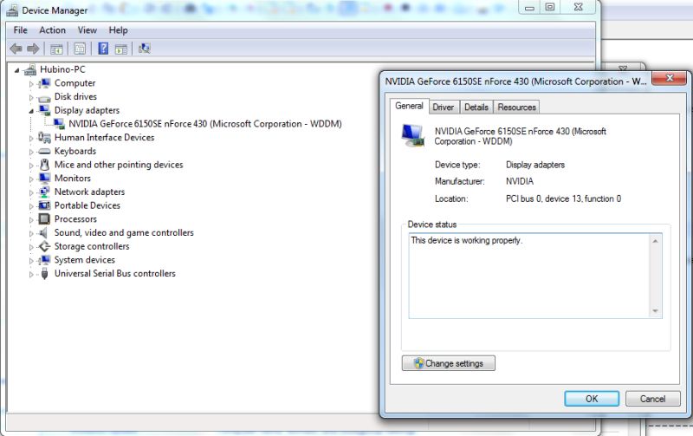Click the Device Manager title bar icon
This screenshot has width=693, height=436.
click(x=12, y=10)
